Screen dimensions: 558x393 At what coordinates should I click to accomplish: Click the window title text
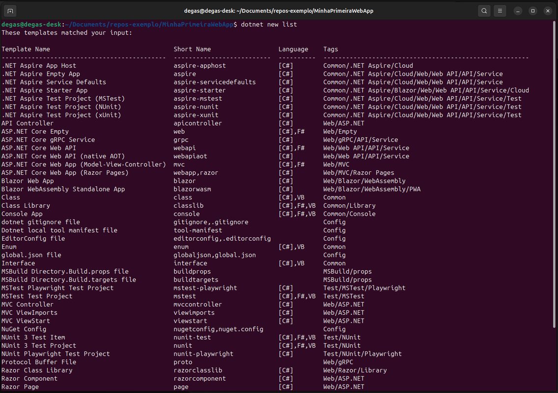(x=279, y=11)
